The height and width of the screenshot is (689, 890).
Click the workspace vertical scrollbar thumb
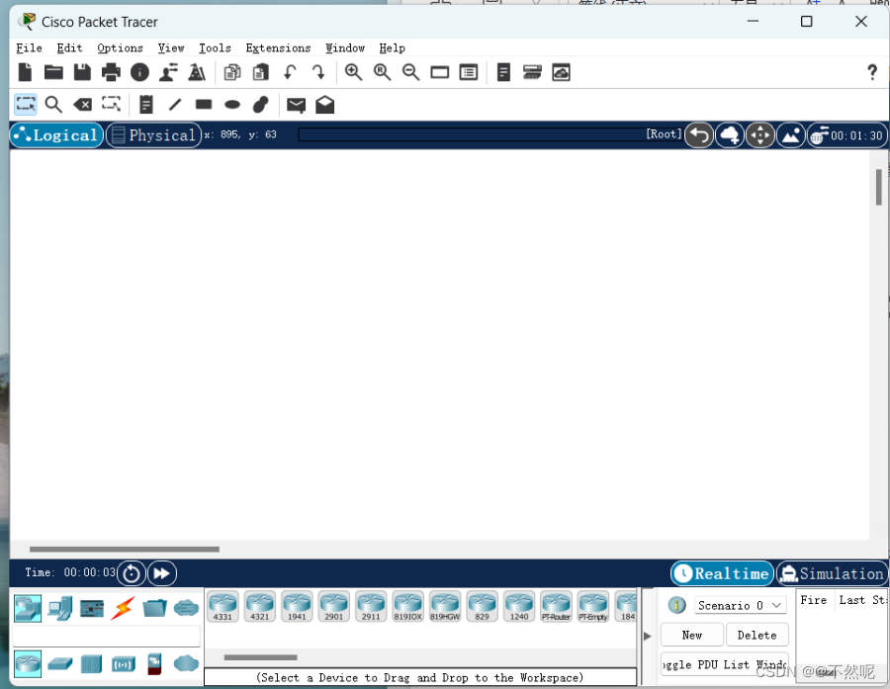tap(879, 187)
